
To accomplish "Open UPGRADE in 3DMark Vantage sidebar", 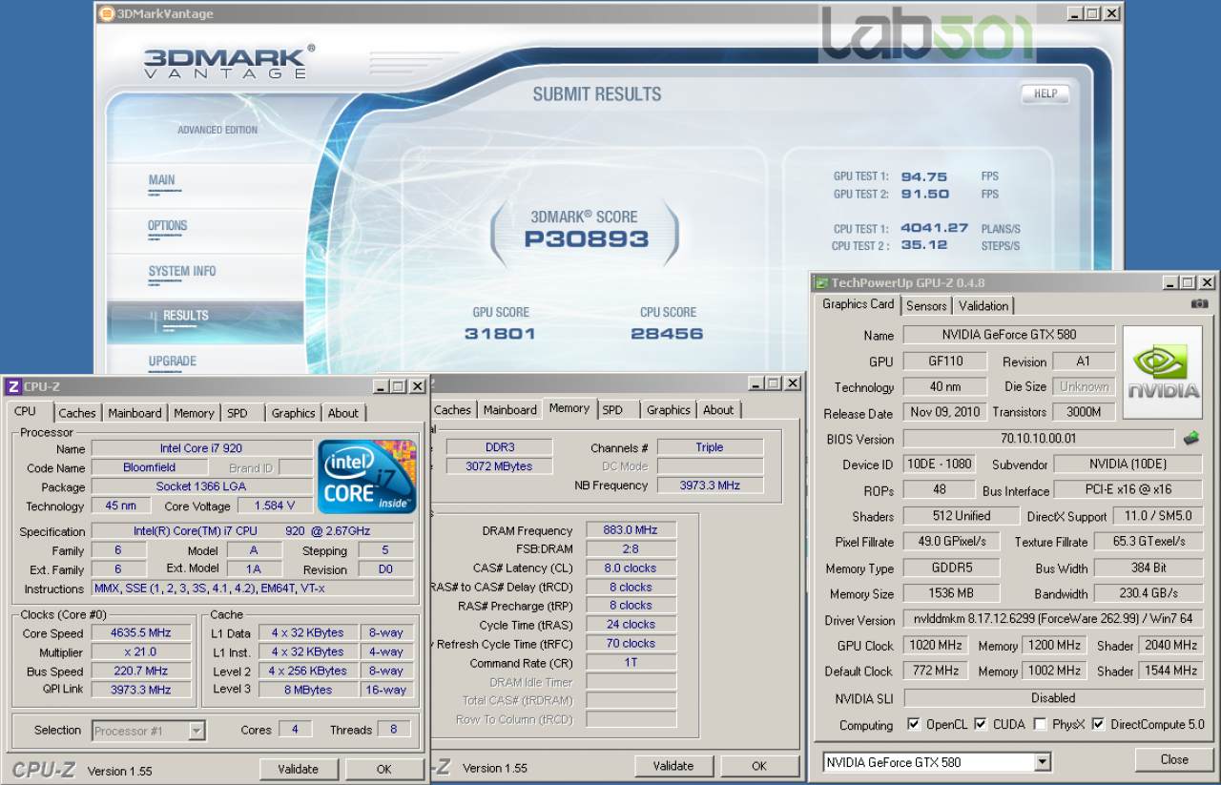I will [173, 362].
